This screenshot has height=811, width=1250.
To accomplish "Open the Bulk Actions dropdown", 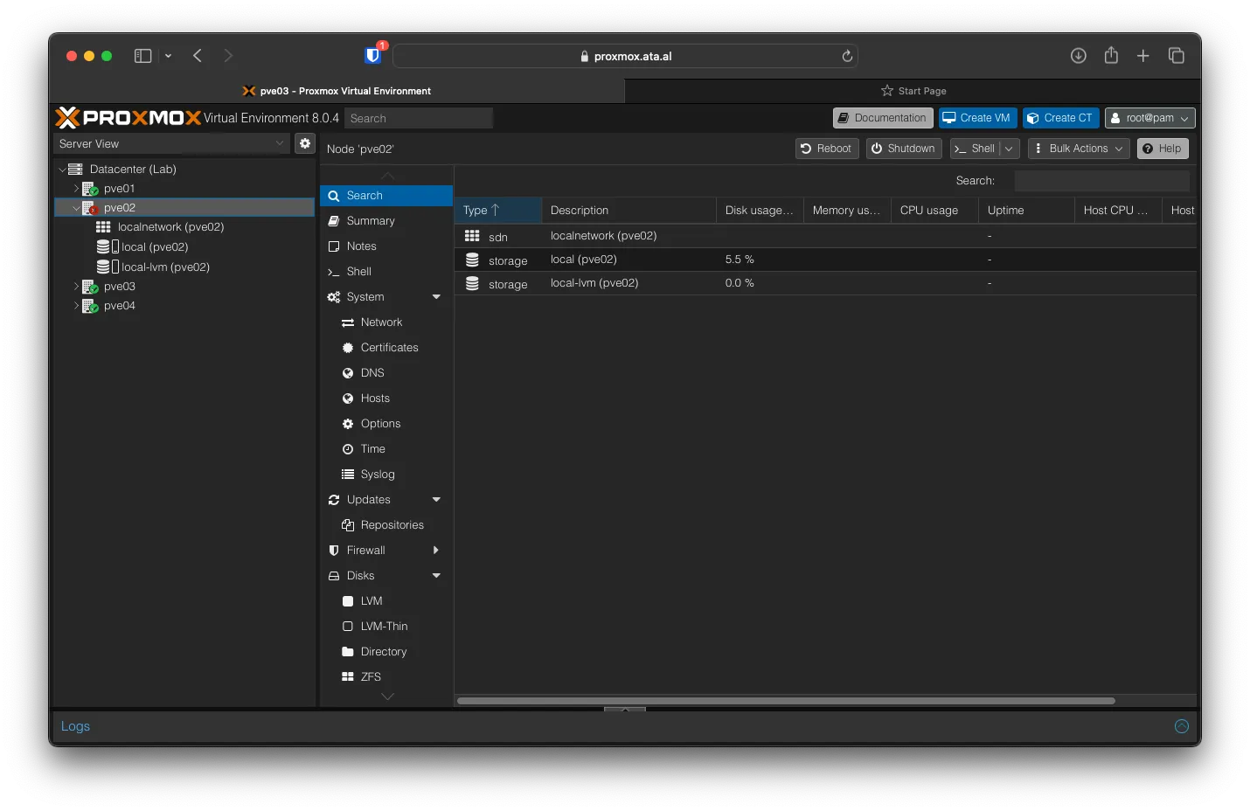I will [x=1079, y=149].
